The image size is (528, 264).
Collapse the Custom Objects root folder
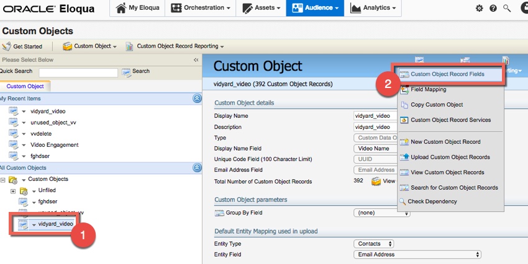click(2, 180)
